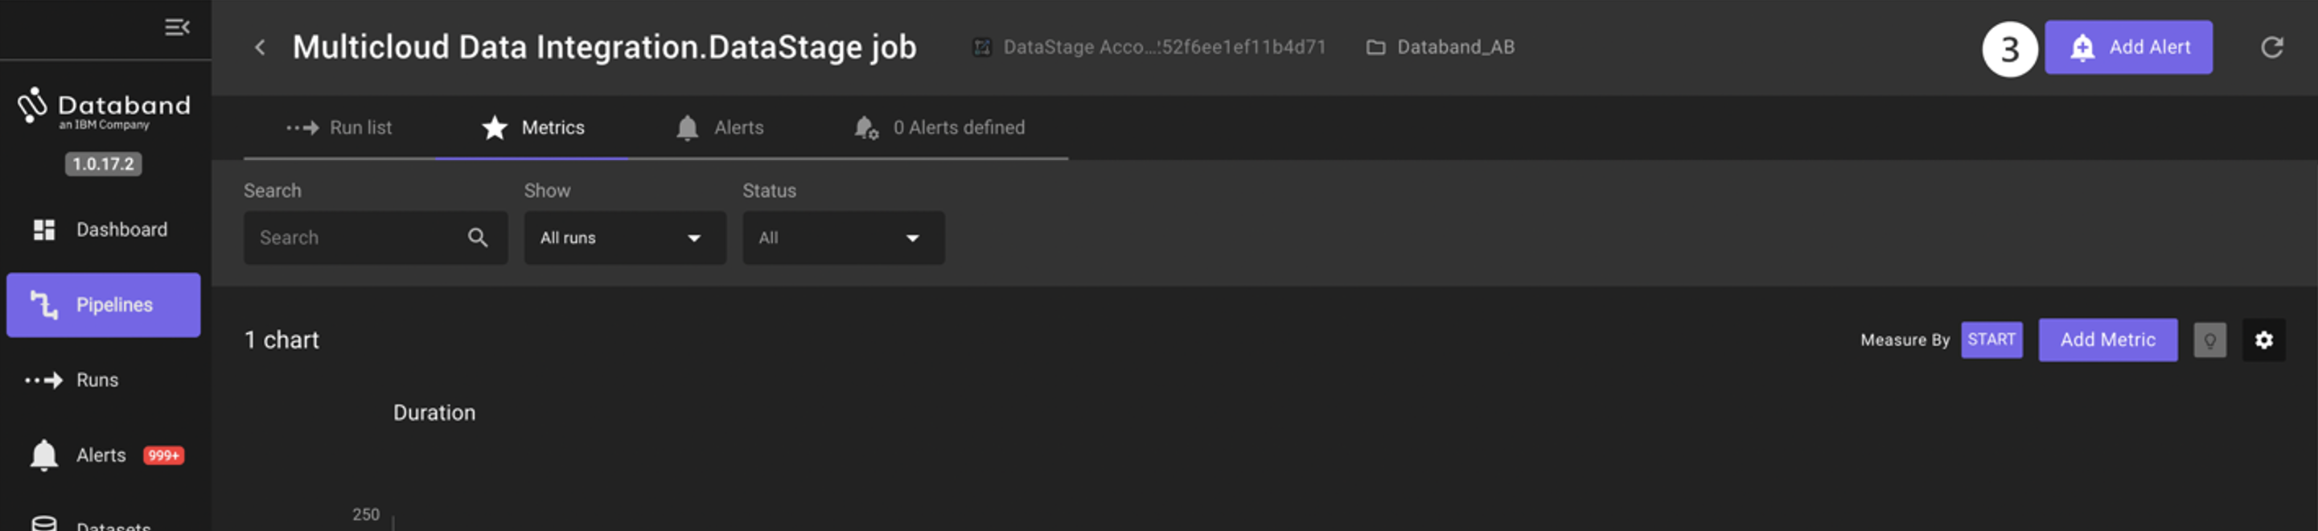
Task: Focus the Search input field
Action: click(376, 237)
